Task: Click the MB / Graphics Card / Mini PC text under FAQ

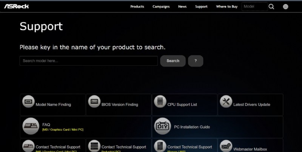Action: (63, 130)
